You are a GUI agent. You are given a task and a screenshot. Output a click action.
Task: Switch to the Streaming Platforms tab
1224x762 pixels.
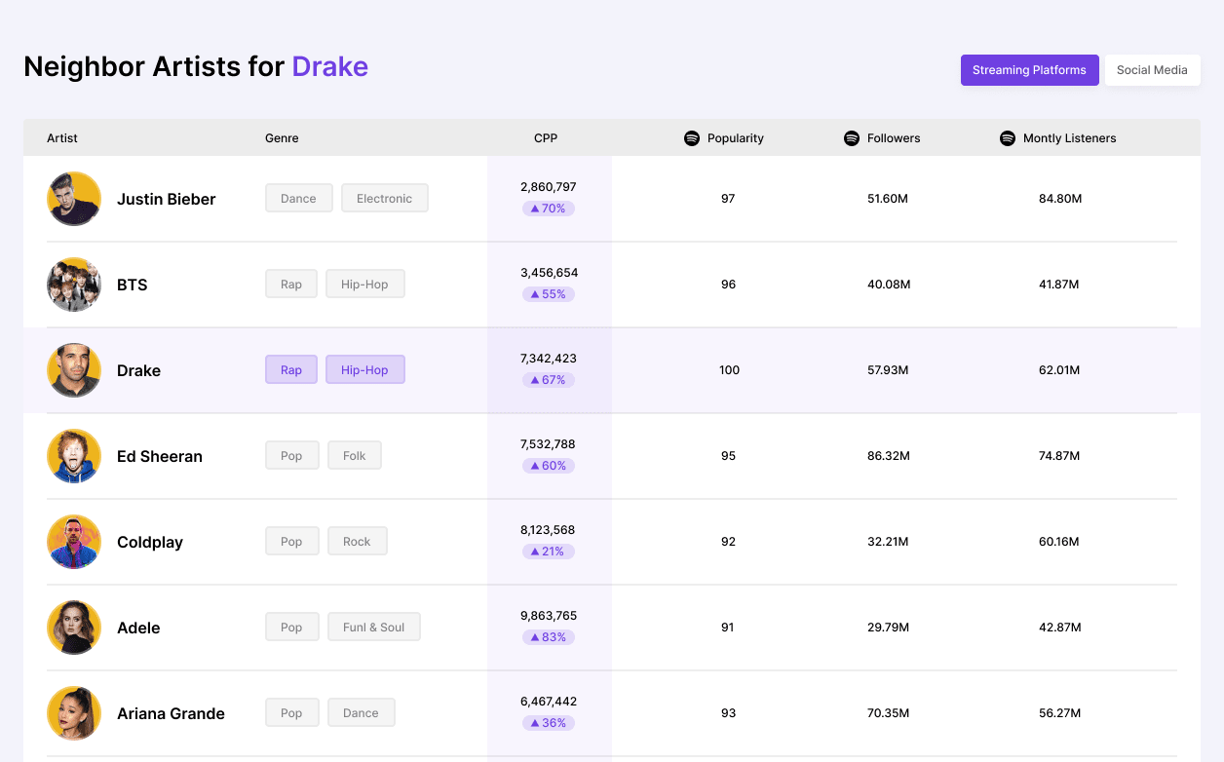pyautogui.click(x=1029, y=70)
